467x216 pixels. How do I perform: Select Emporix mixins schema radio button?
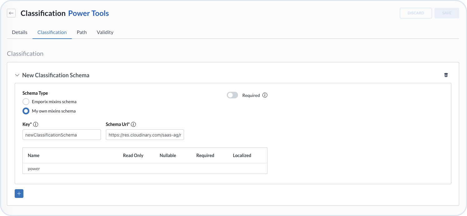26,102
